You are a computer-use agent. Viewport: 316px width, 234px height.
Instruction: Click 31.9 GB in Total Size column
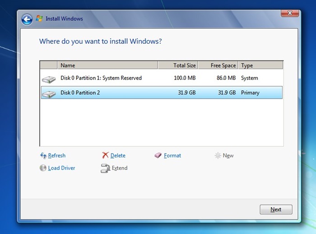[x=186, y=93]
